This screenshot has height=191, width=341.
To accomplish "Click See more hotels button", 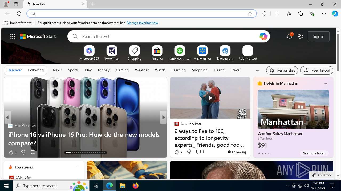I will [314, 153].
